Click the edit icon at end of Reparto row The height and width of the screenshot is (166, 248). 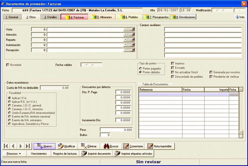tap(133, 40)
